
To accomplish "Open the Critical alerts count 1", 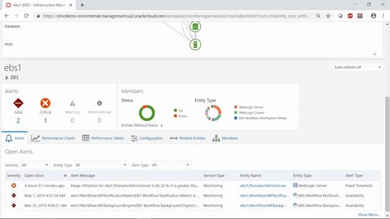I will [x=45, y=120].
